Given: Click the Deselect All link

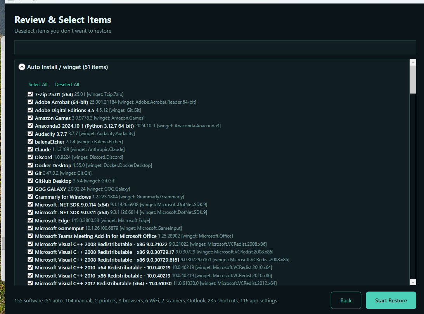Looking at the screenshot, I should pos(67,85).
